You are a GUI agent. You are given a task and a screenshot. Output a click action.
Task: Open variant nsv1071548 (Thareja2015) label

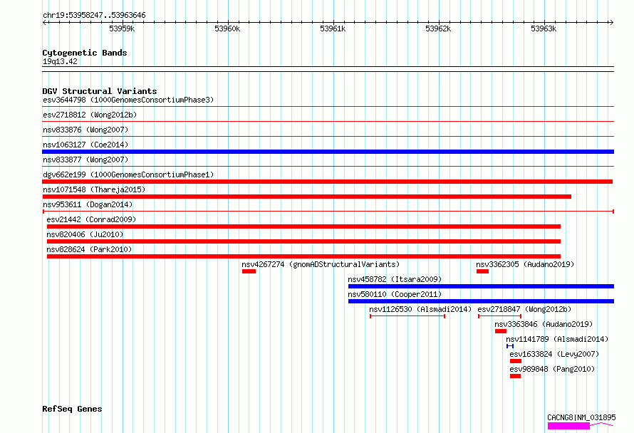click(94, 189)
